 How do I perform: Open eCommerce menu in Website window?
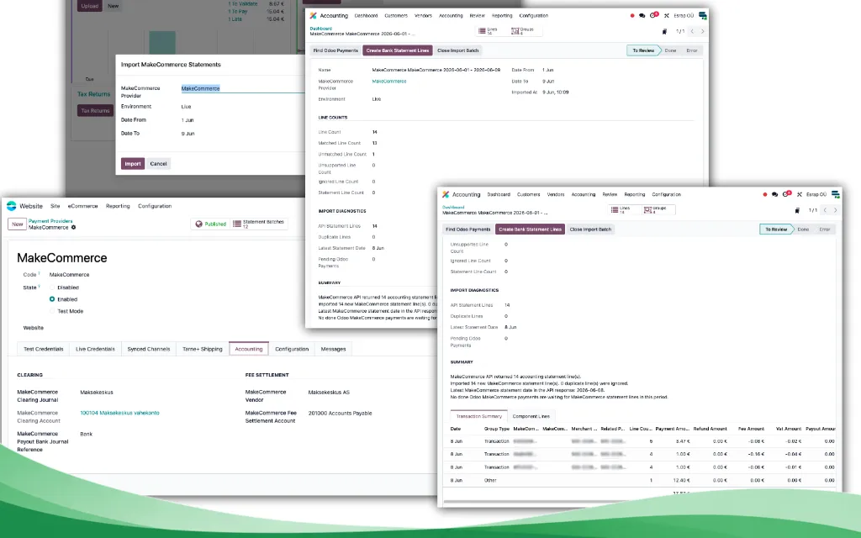83,207
